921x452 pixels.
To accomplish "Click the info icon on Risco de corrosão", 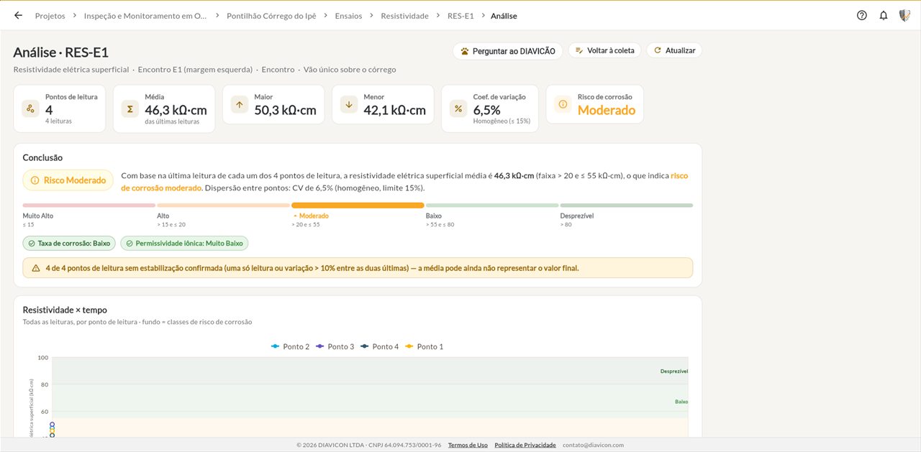I will point(563,104).
